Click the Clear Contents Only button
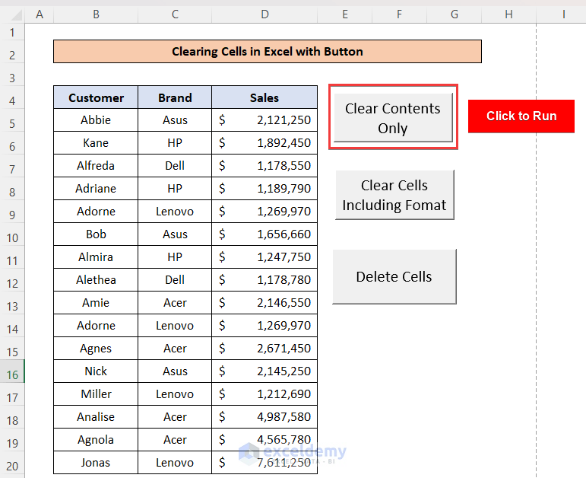This screenshot has width=586, height=478. pos(392,118)
